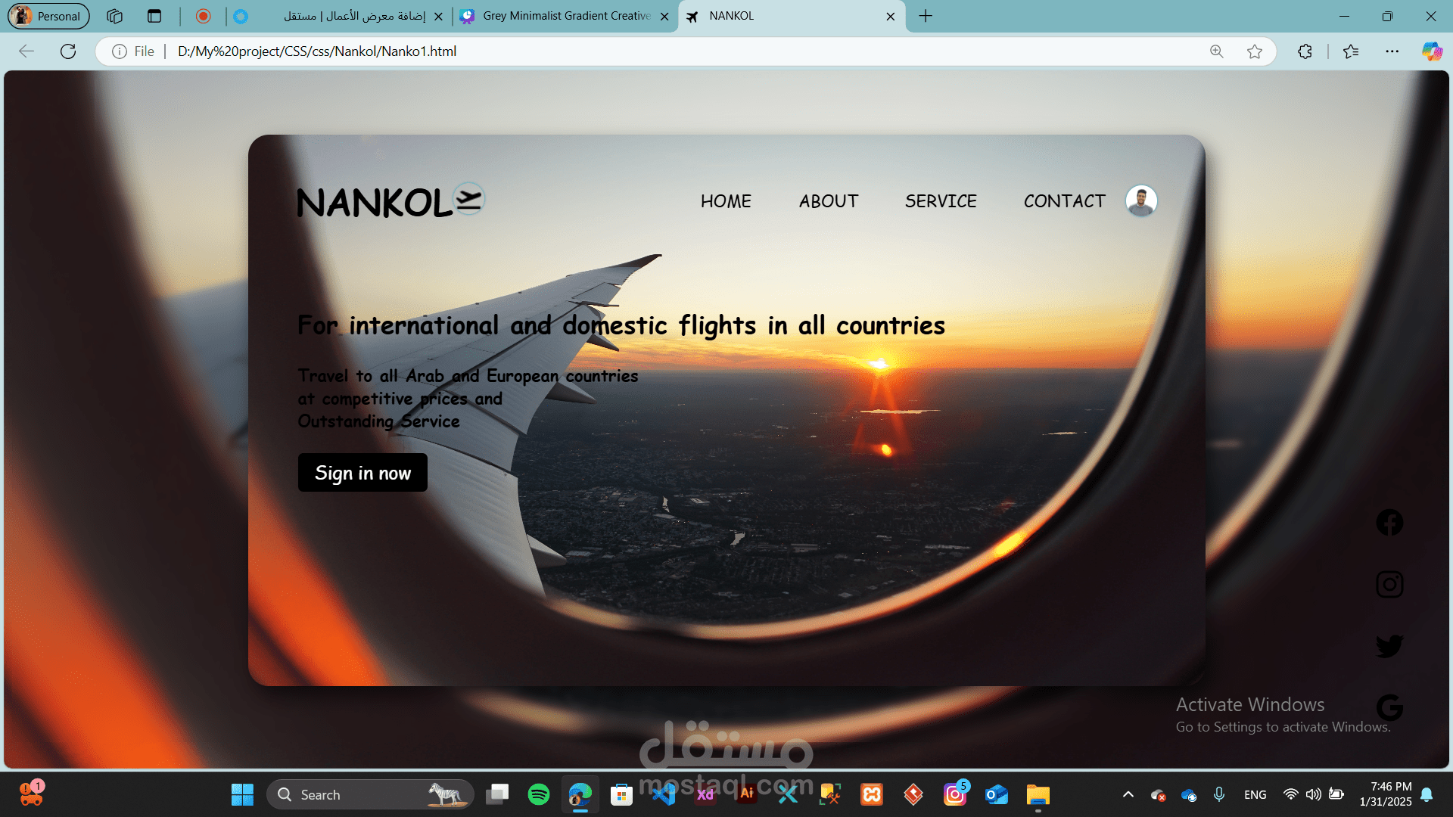Open Instagram app from the taskbar
Image resolution: width=1453 pixels, height=817 pixels.
pos(955,794)
